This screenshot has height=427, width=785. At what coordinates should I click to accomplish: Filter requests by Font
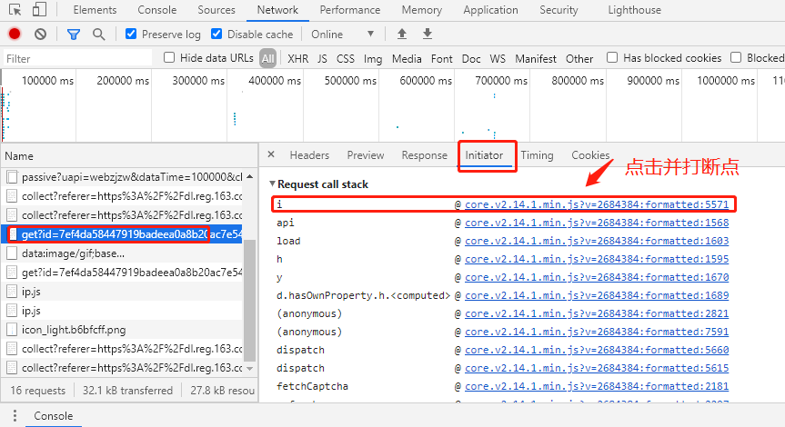click(441, 58)
